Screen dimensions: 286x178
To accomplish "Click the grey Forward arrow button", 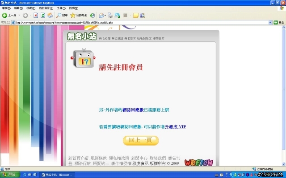I will coord(25,16).
